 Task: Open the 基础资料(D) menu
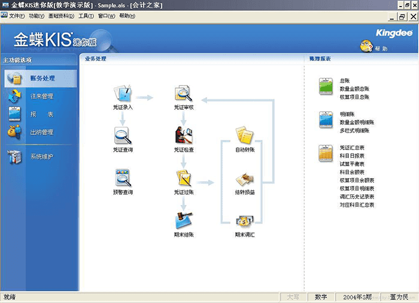click(x=61, y=16)
